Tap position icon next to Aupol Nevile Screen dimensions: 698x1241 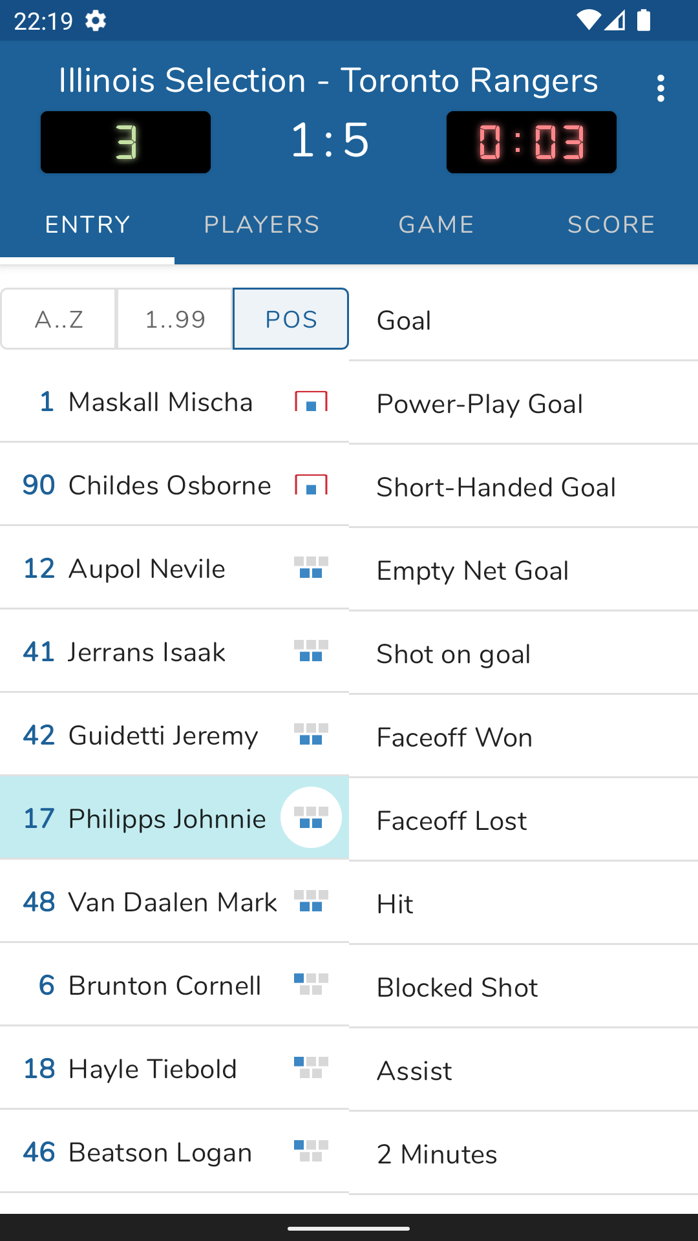311,568
